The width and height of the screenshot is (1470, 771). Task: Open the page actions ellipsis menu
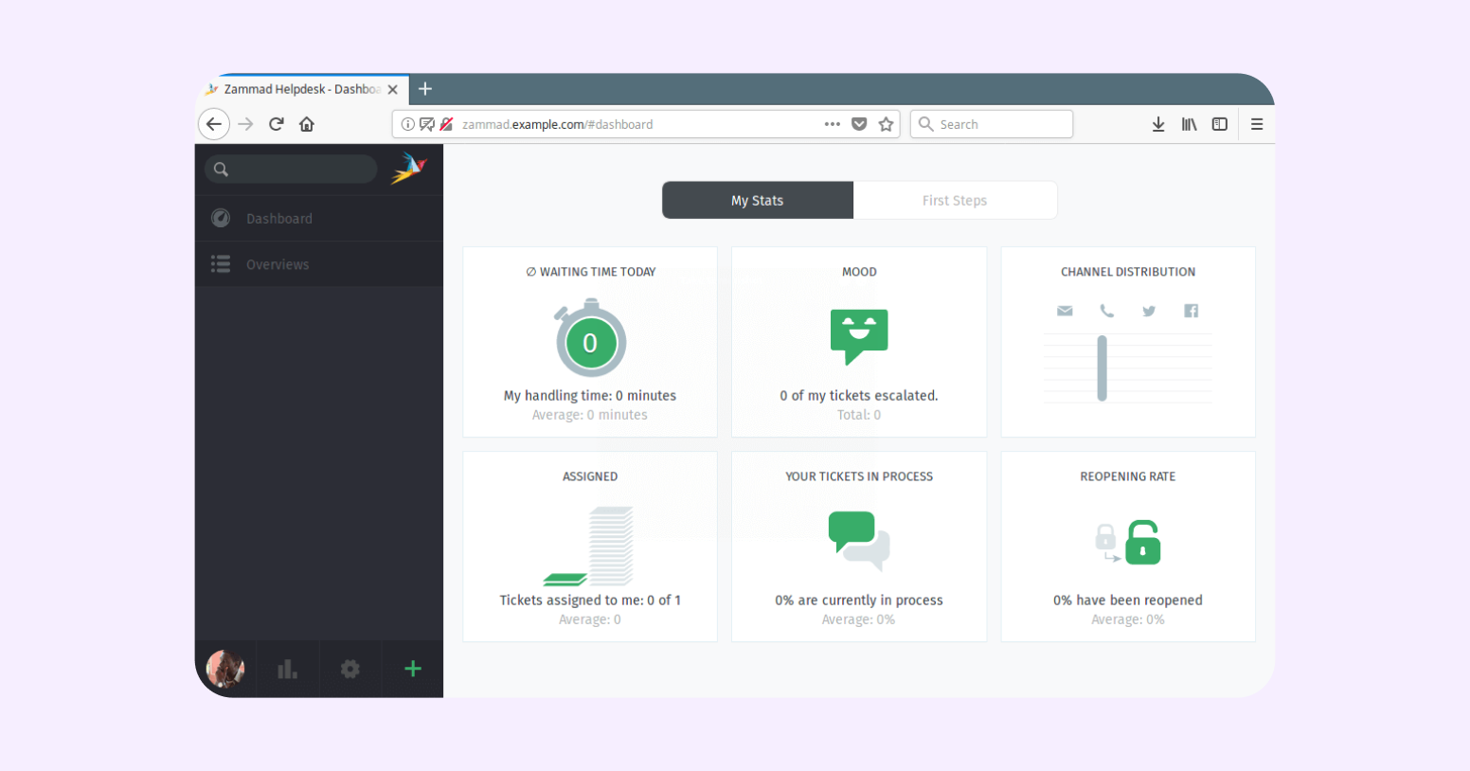point(832,124)
